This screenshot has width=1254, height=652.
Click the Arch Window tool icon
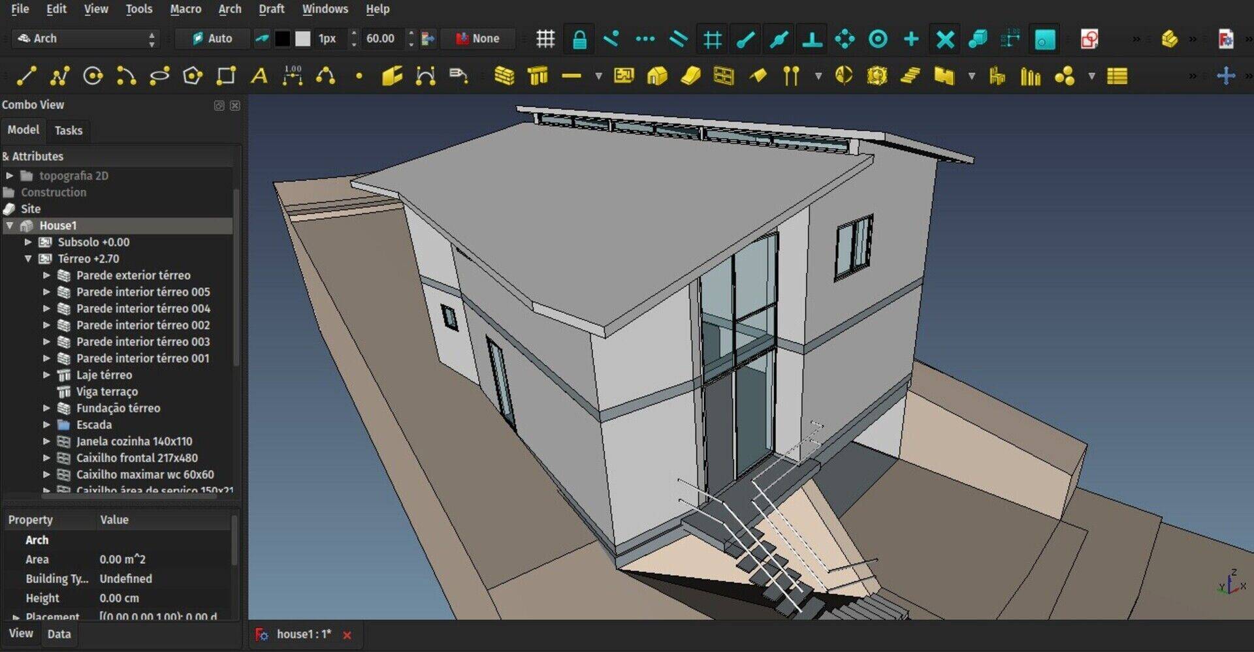(x=723, y=76)
